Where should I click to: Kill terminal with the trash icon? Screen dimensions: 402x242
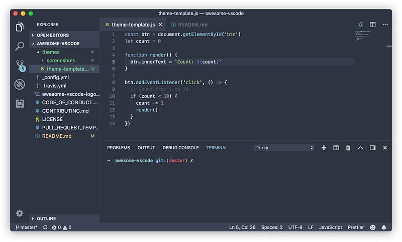348,148
